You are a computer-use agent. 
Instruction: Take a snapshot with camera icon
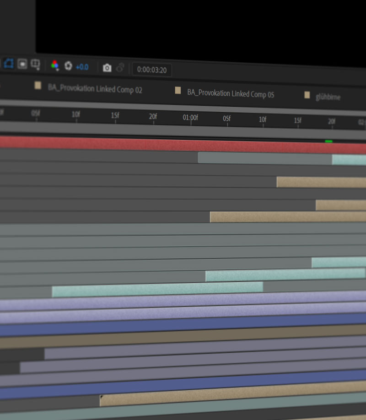pyautogui.click(x=107, y=68)
